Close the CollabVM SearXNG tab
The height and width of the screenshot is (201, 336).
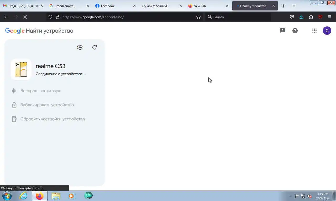tap(181, 6)
